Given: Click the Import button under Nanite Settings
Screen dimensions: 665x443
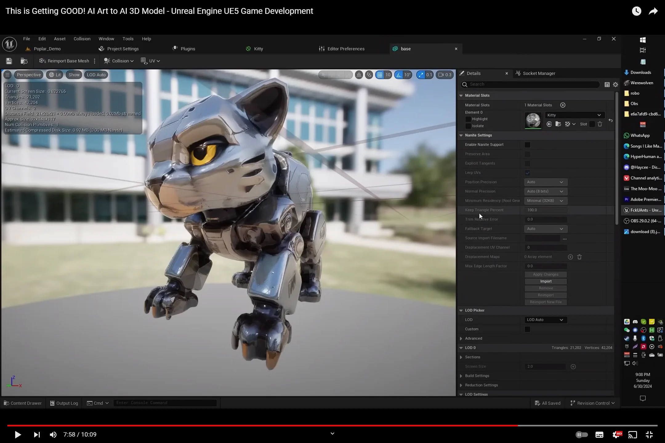Looking at the screenshot, I should coord(546,281).
